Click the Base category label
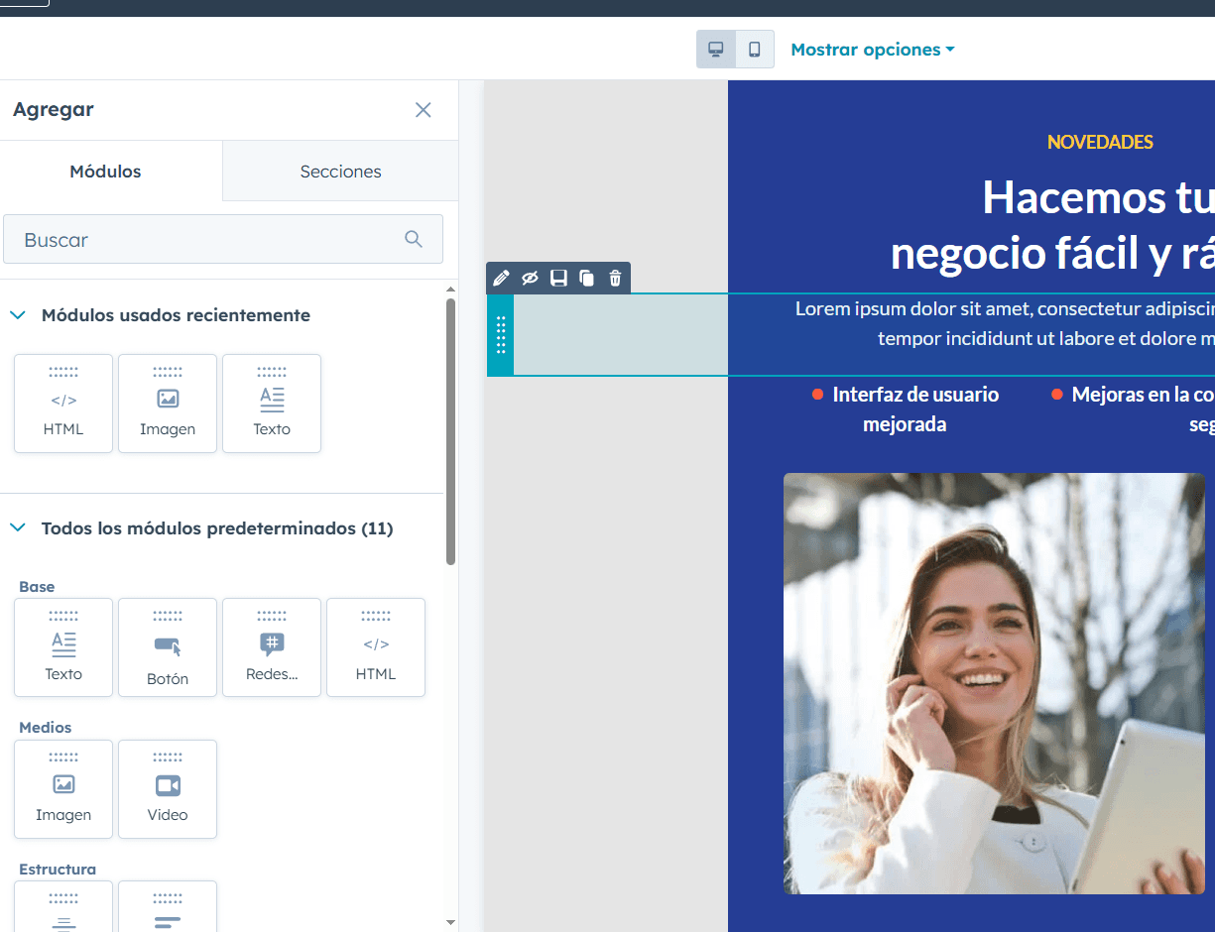Screen dimensions: 1215x932 point(37,587)
